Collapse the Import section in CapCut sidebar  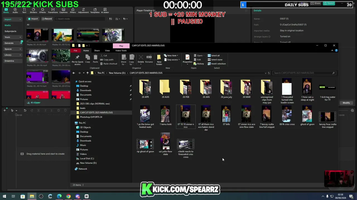tap(13, 19)
